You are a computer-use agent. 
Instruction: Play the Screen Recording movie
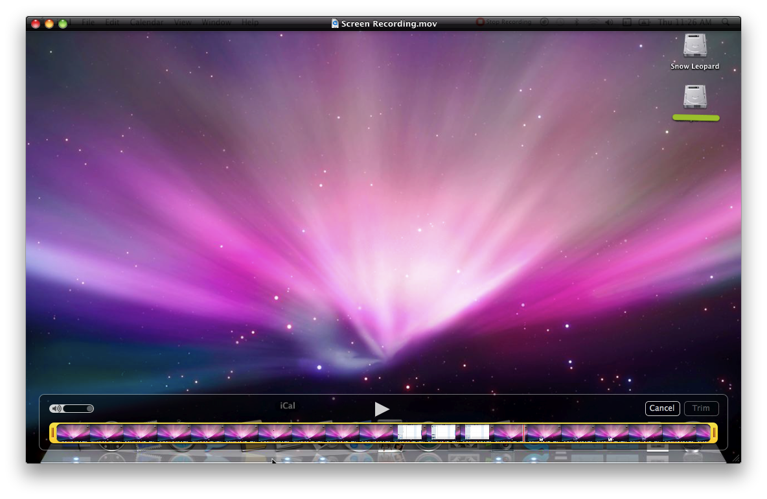(382, 409)
